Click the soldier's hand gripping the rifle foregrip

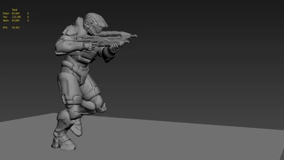click(x=114, y=47)
